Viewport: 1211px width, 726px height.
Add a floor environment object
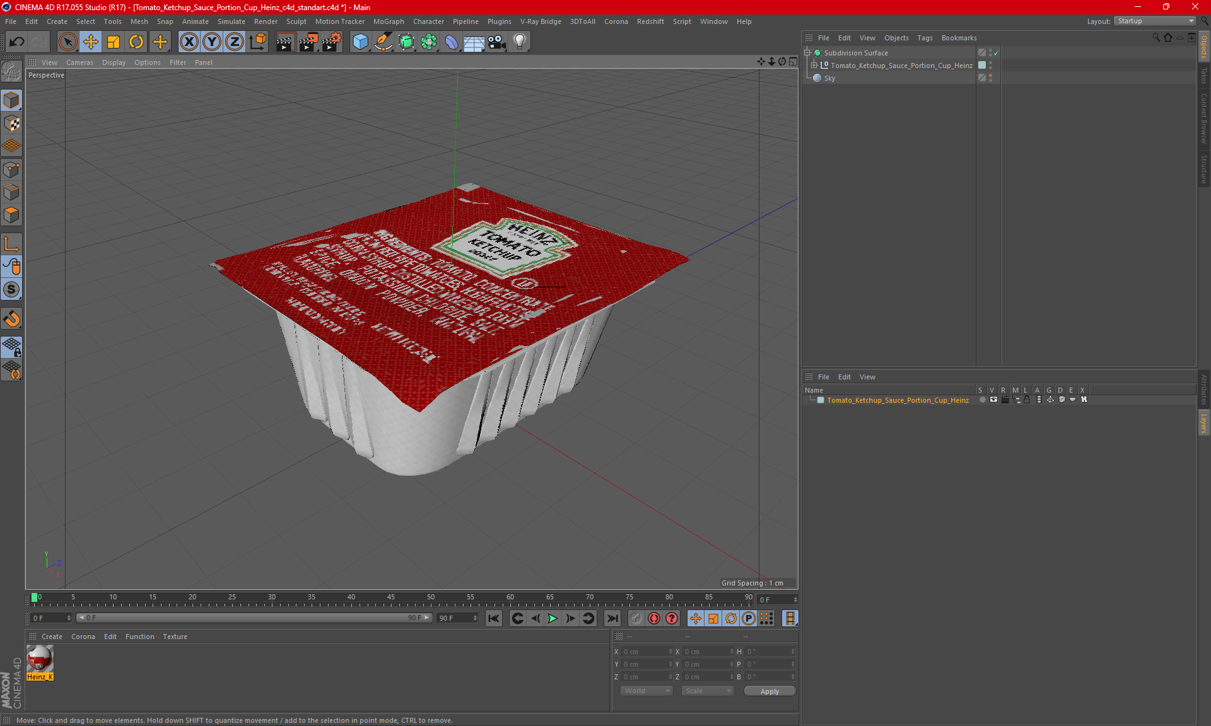474,42
